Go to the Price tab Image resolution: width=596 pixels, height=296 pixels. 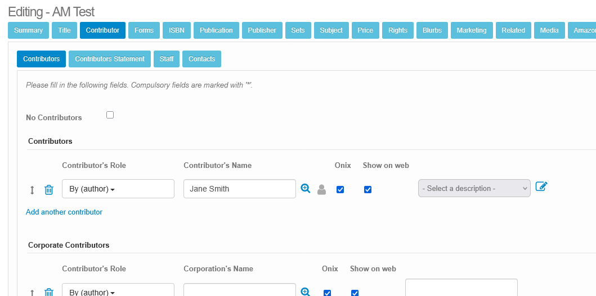[x=365, y=30]
